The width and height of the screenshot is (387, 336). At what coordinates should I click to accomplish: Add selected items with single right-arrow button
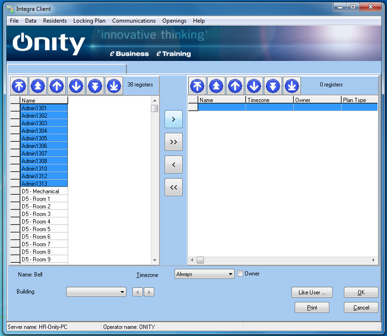pos(173,120)
